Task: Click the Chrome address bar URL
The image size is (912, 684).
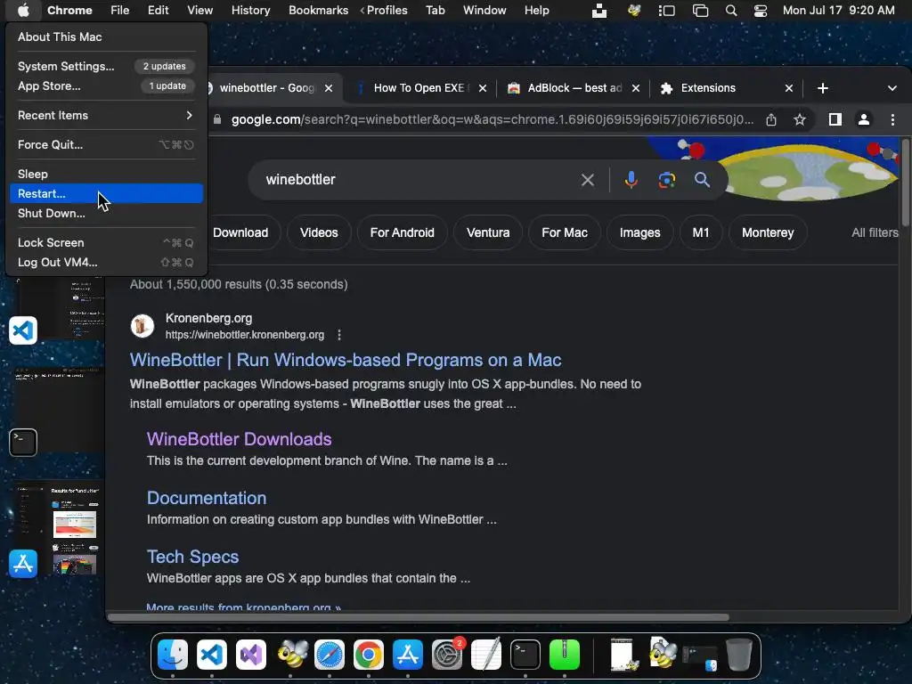Action: [492, 120]
